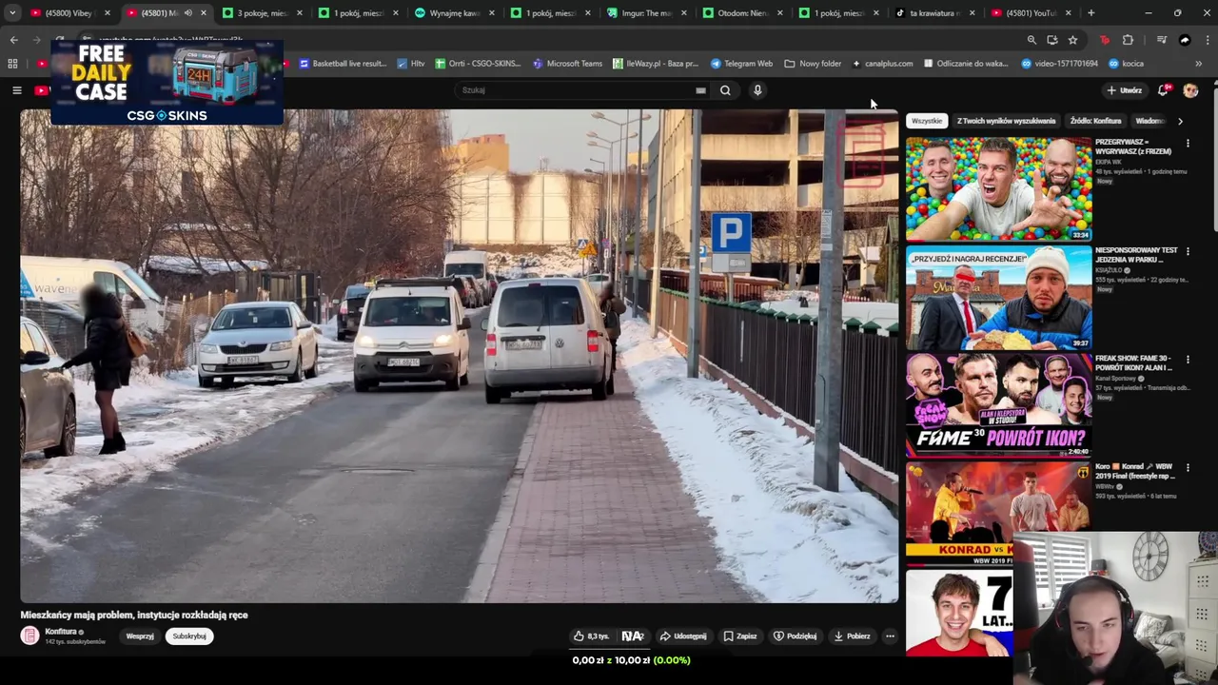Open the FAME 30 Powrót Ikon thumbnail
Viewport: 1218px width, 685px height.
point(998,405)
